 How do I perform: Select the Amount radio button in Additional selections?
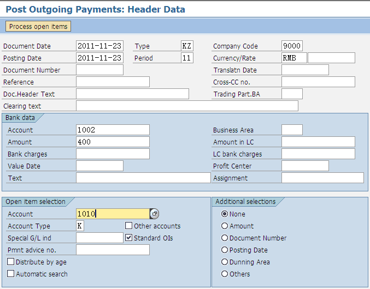pos(225,226)
